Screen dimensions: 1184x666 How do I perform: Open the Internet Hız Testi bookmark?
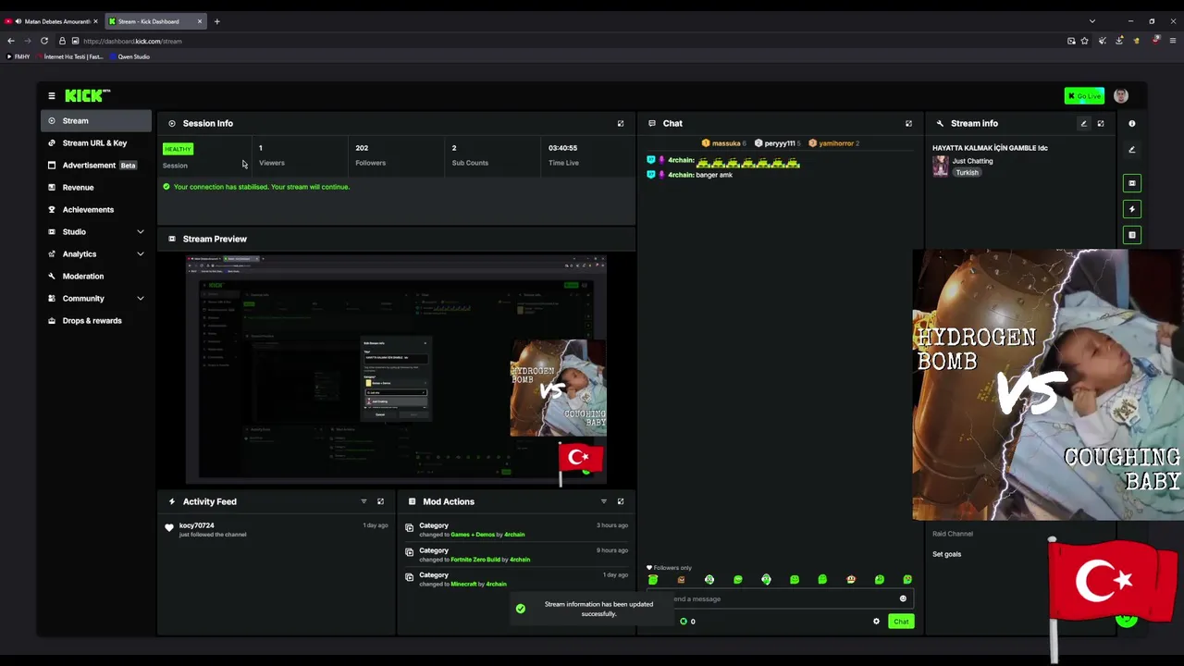click(x=69, y=56)
